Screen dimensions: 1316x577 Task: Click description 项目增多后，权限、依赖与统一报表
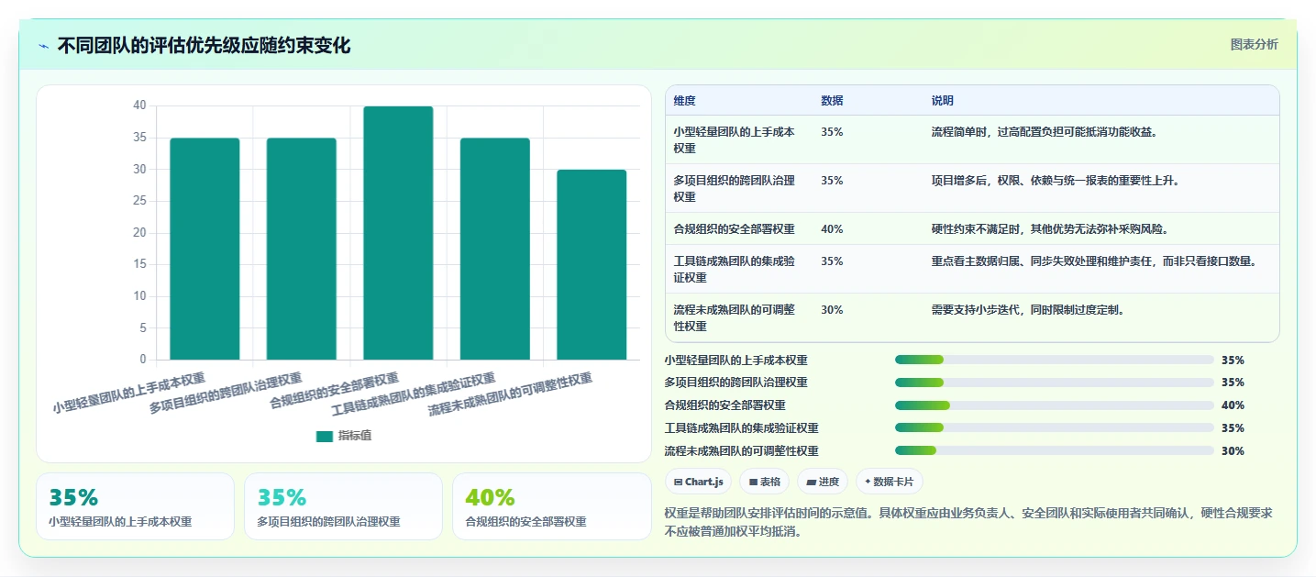tap(1056, 180)
